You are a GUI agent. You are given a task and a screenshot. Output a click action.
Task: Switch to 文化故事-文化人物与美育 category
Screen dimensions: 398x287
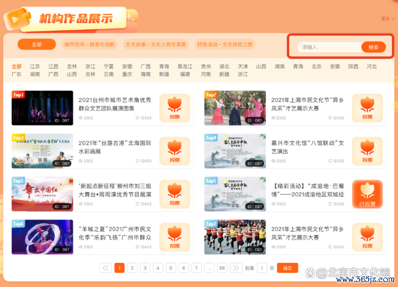click(156, 44)
